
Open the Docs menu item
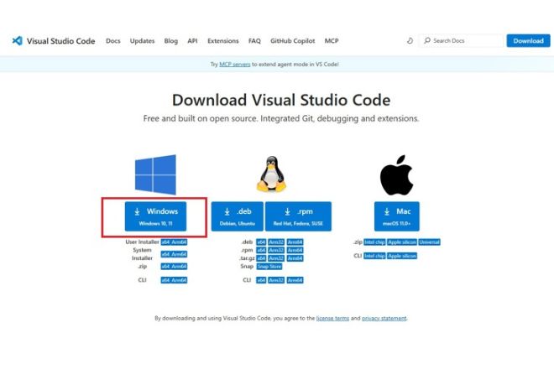point(113,40)
